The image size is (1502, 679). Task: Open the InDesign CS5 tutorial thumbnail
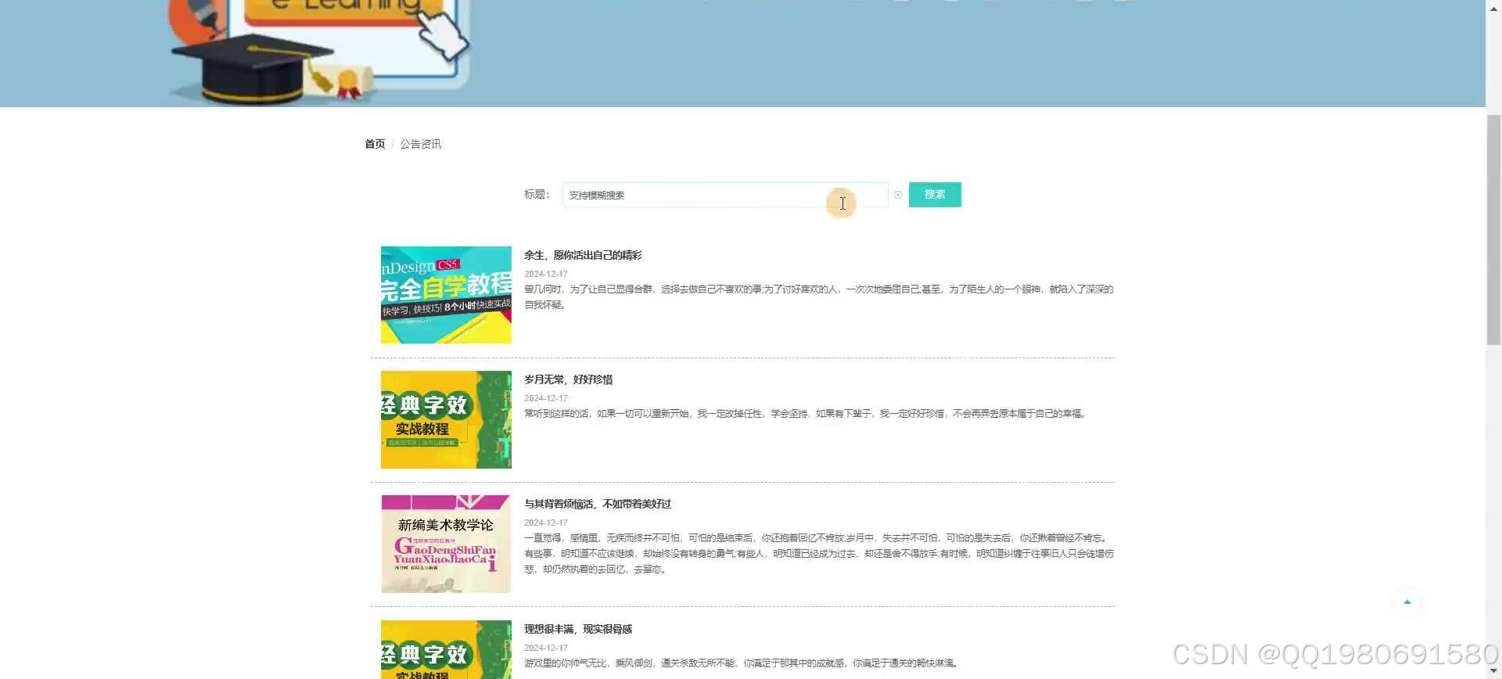(x=446, y=295)
